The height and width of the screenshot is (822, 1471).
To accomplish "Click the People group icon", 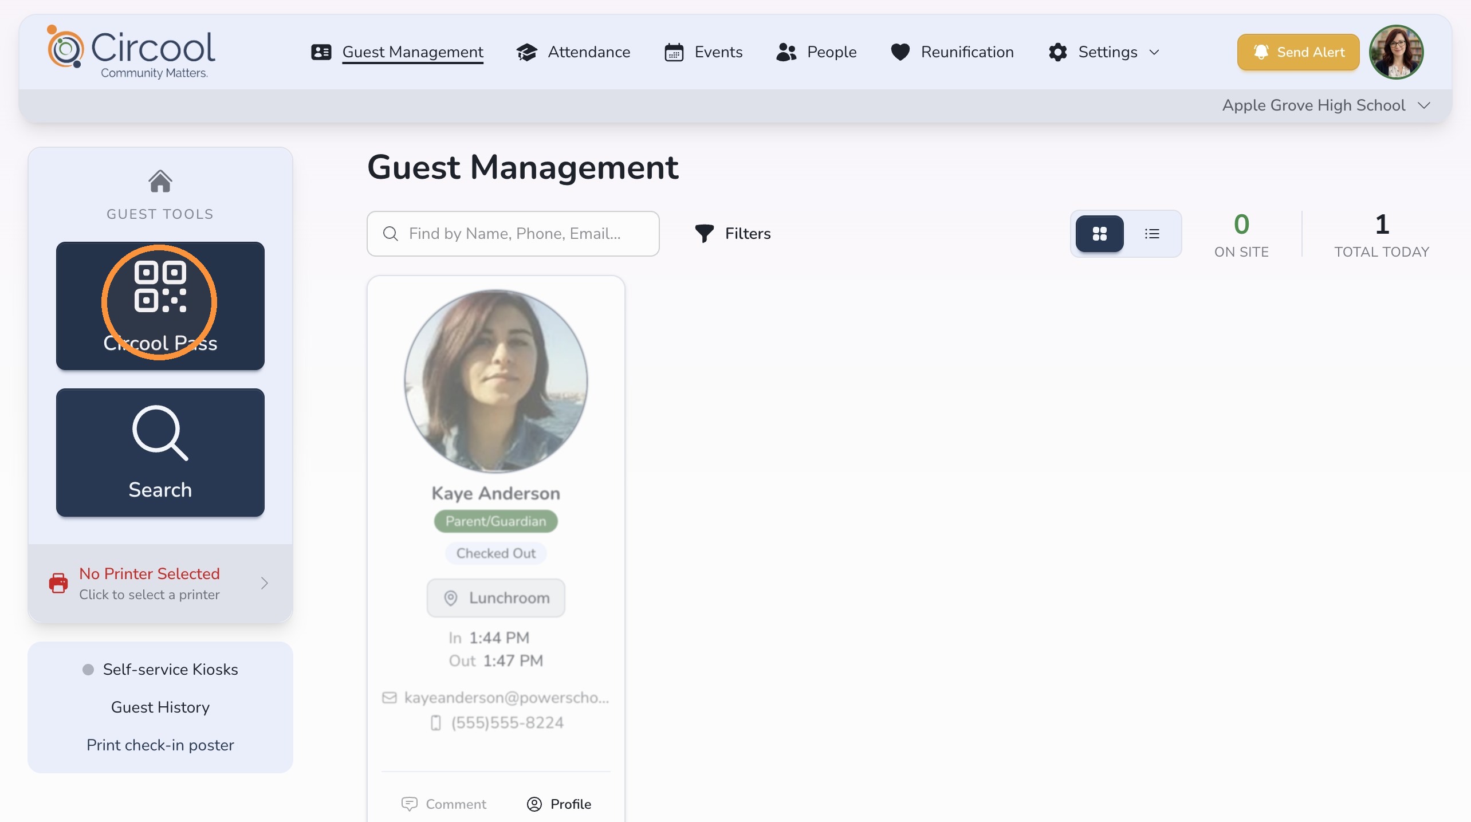I will click(x=786, y=52).
